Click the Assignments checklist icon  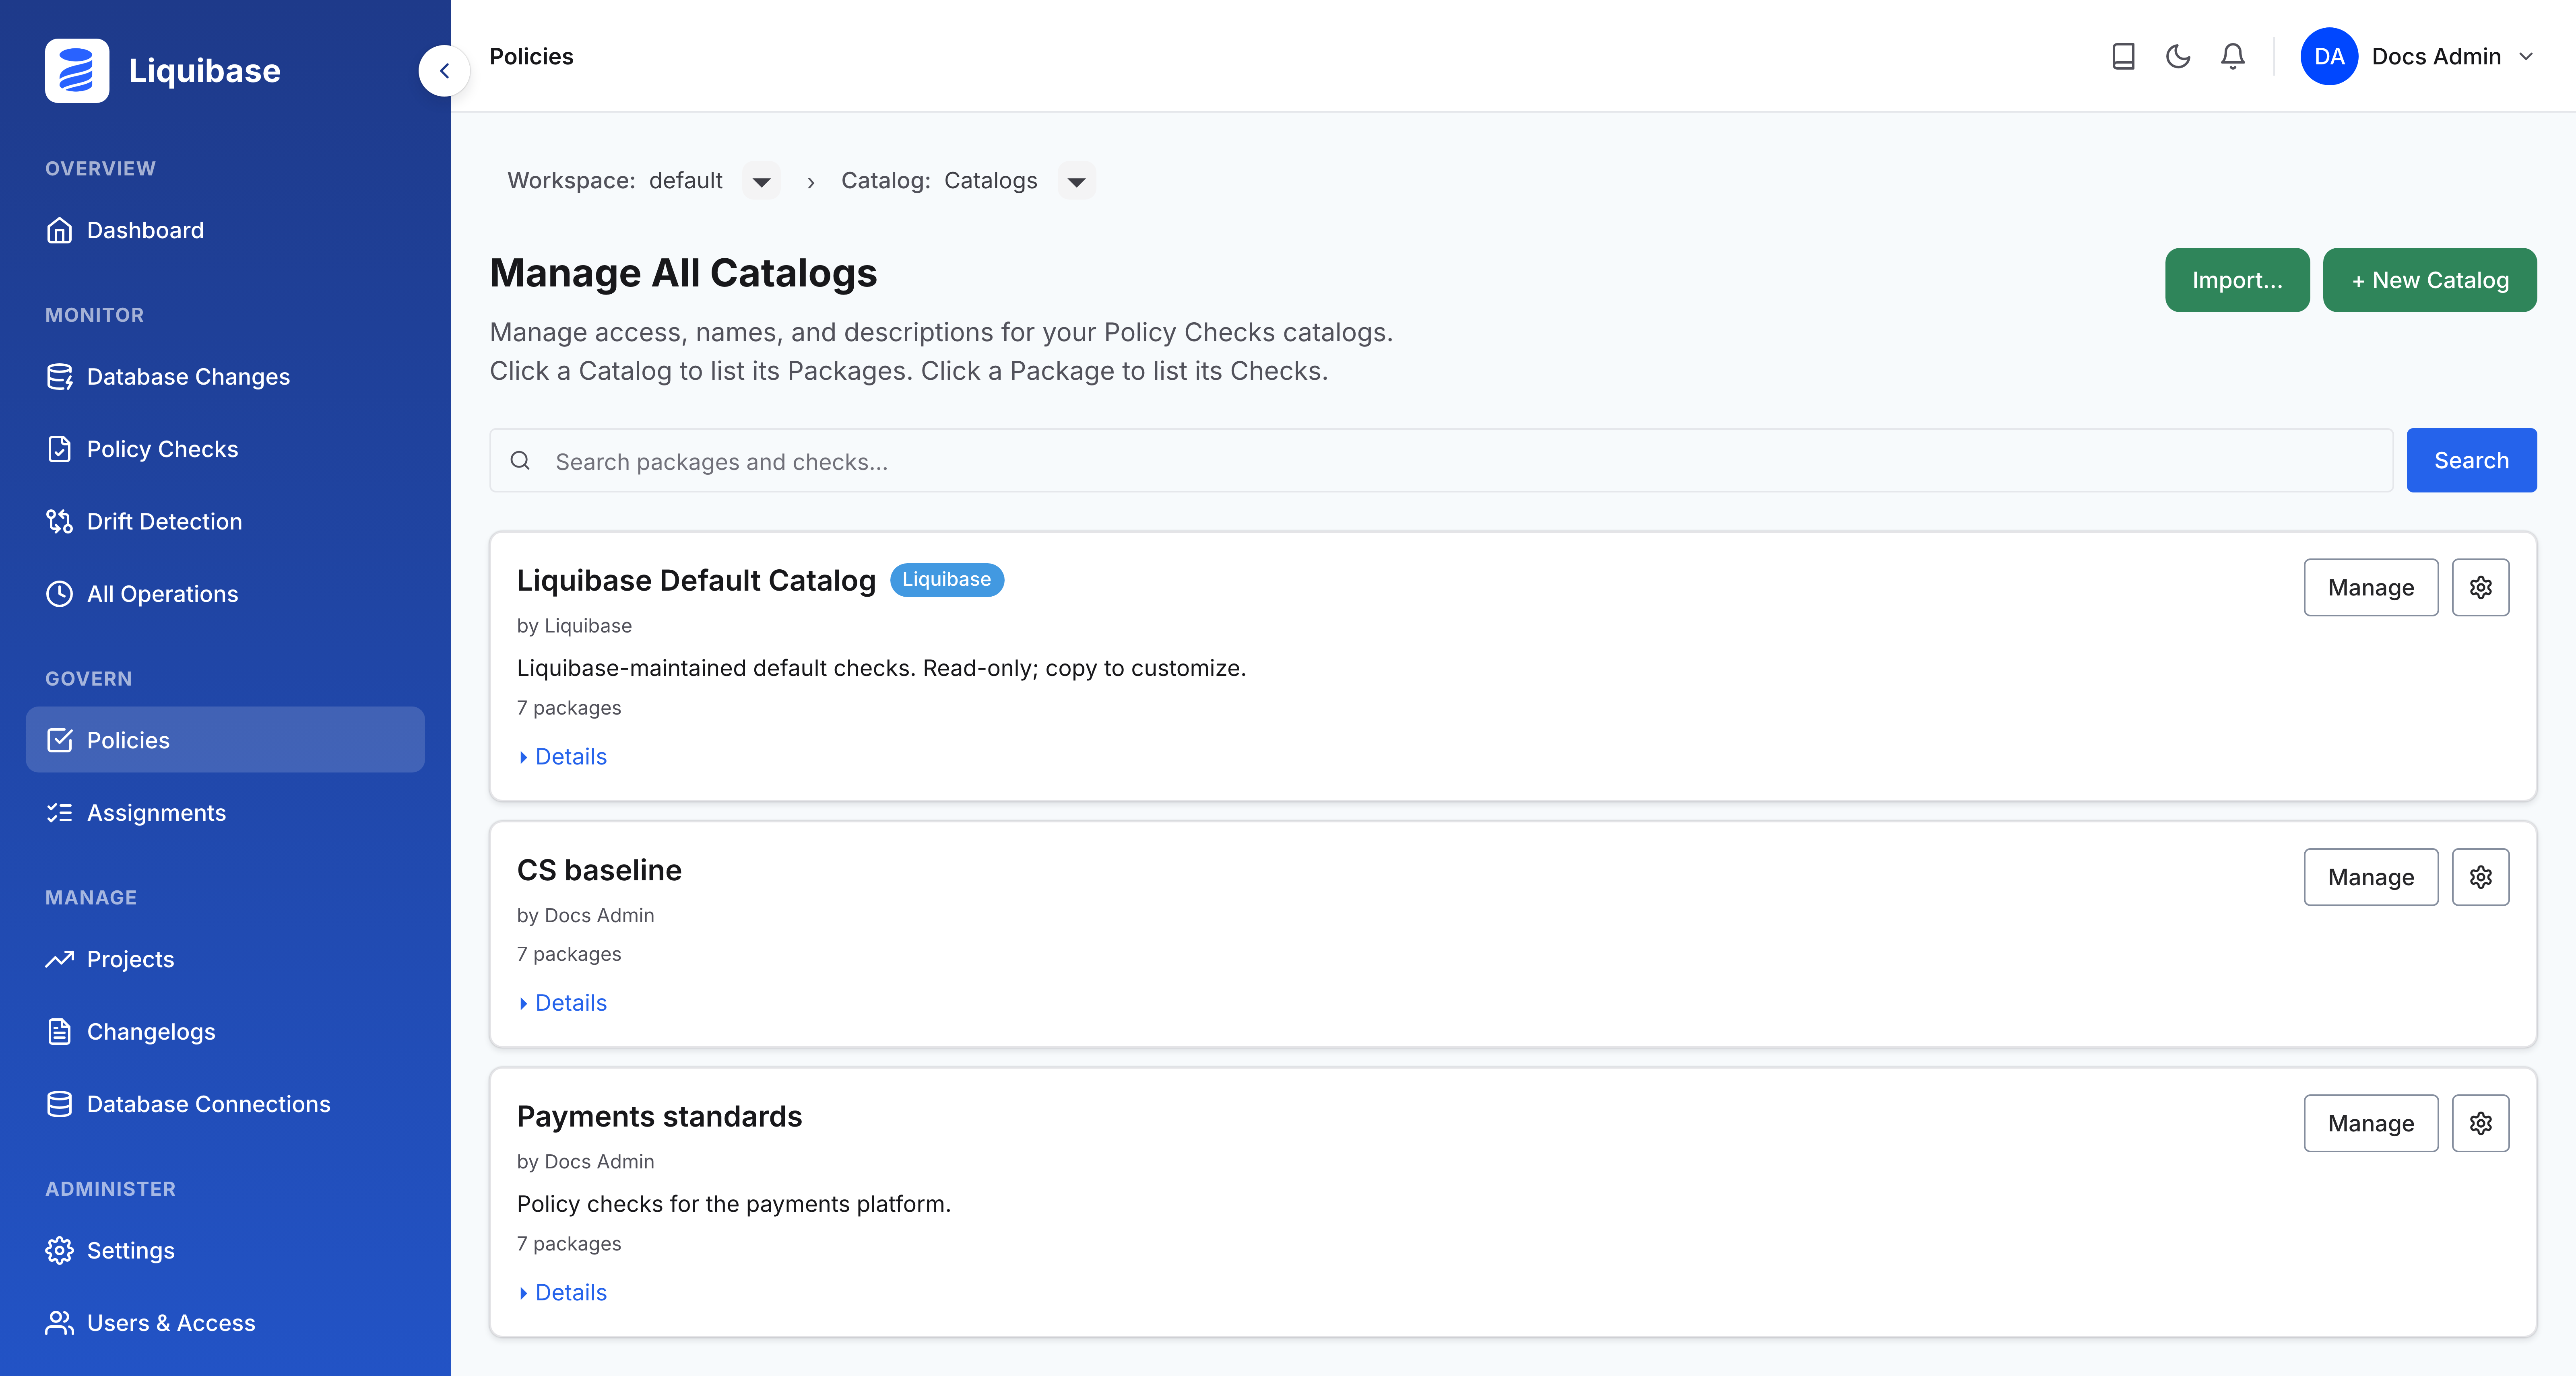pos(60,814)
